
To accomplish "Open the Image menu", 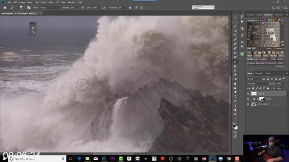I will (x=22, y=2).
